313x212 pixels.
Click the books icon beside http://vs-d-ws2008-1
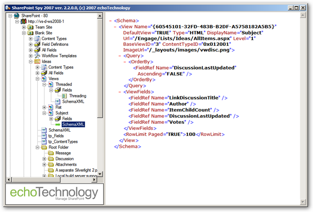tap(23, 21)
